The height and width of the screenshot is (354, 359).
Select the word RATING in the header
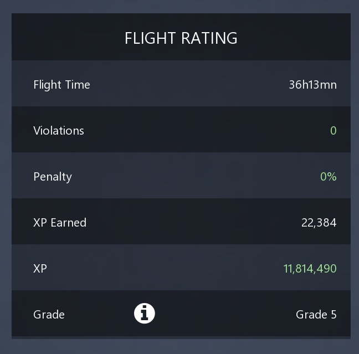(x=209, y=38)
